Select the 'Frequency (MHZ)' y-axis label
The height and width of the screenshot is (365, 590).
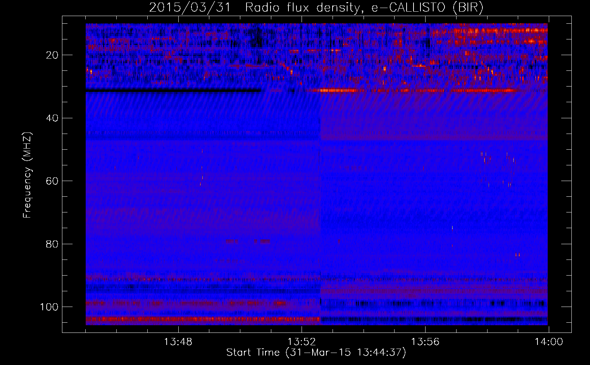pos(27,175)
